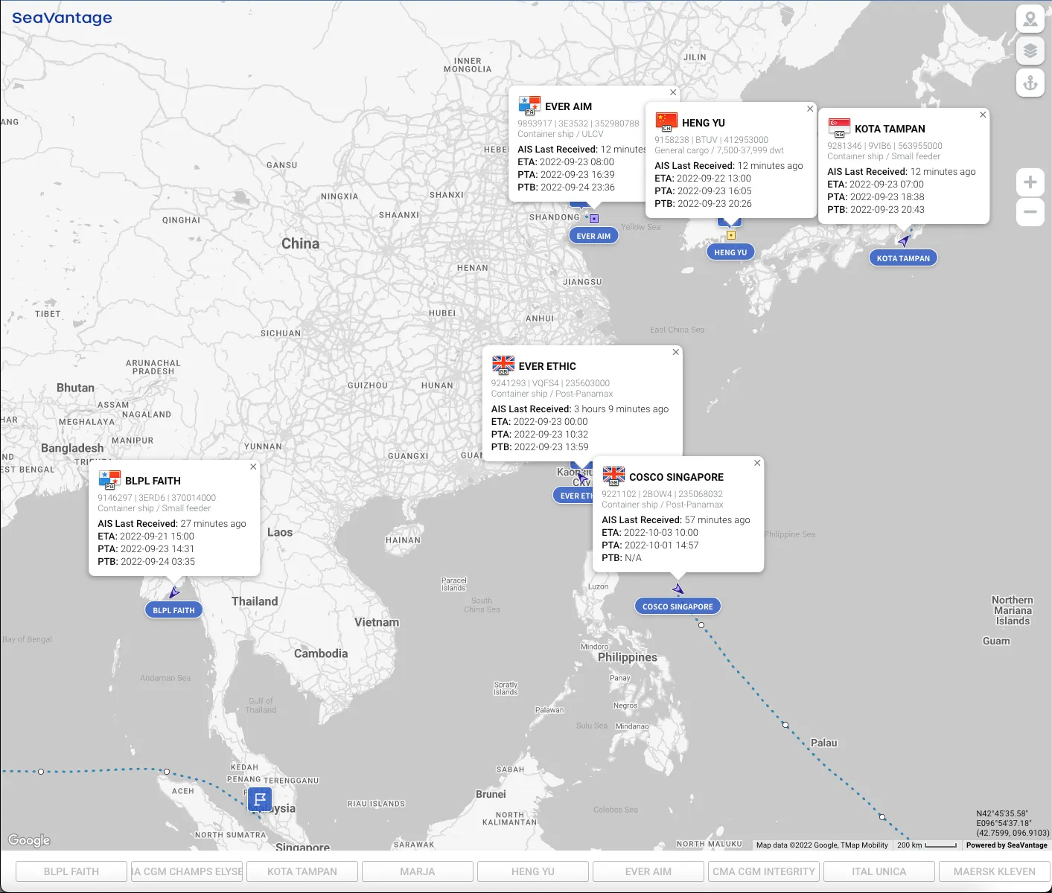Select the BLPL FAITH map label
This screenshot has width=1052, height=893.
pos(173,610)
